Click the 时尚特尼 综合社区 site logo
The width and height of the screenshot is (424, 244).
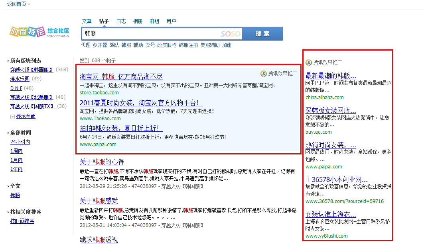pos(39,31)
